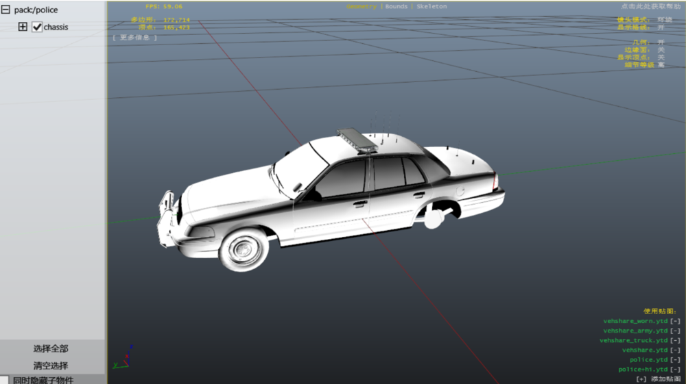Click vehshare_worn.ytd texture name
This screenshot has height=384, width=686.
[635, 321]
